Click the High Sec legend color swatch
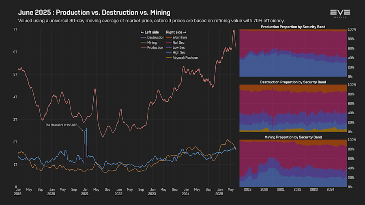 (x=169, y=53)
